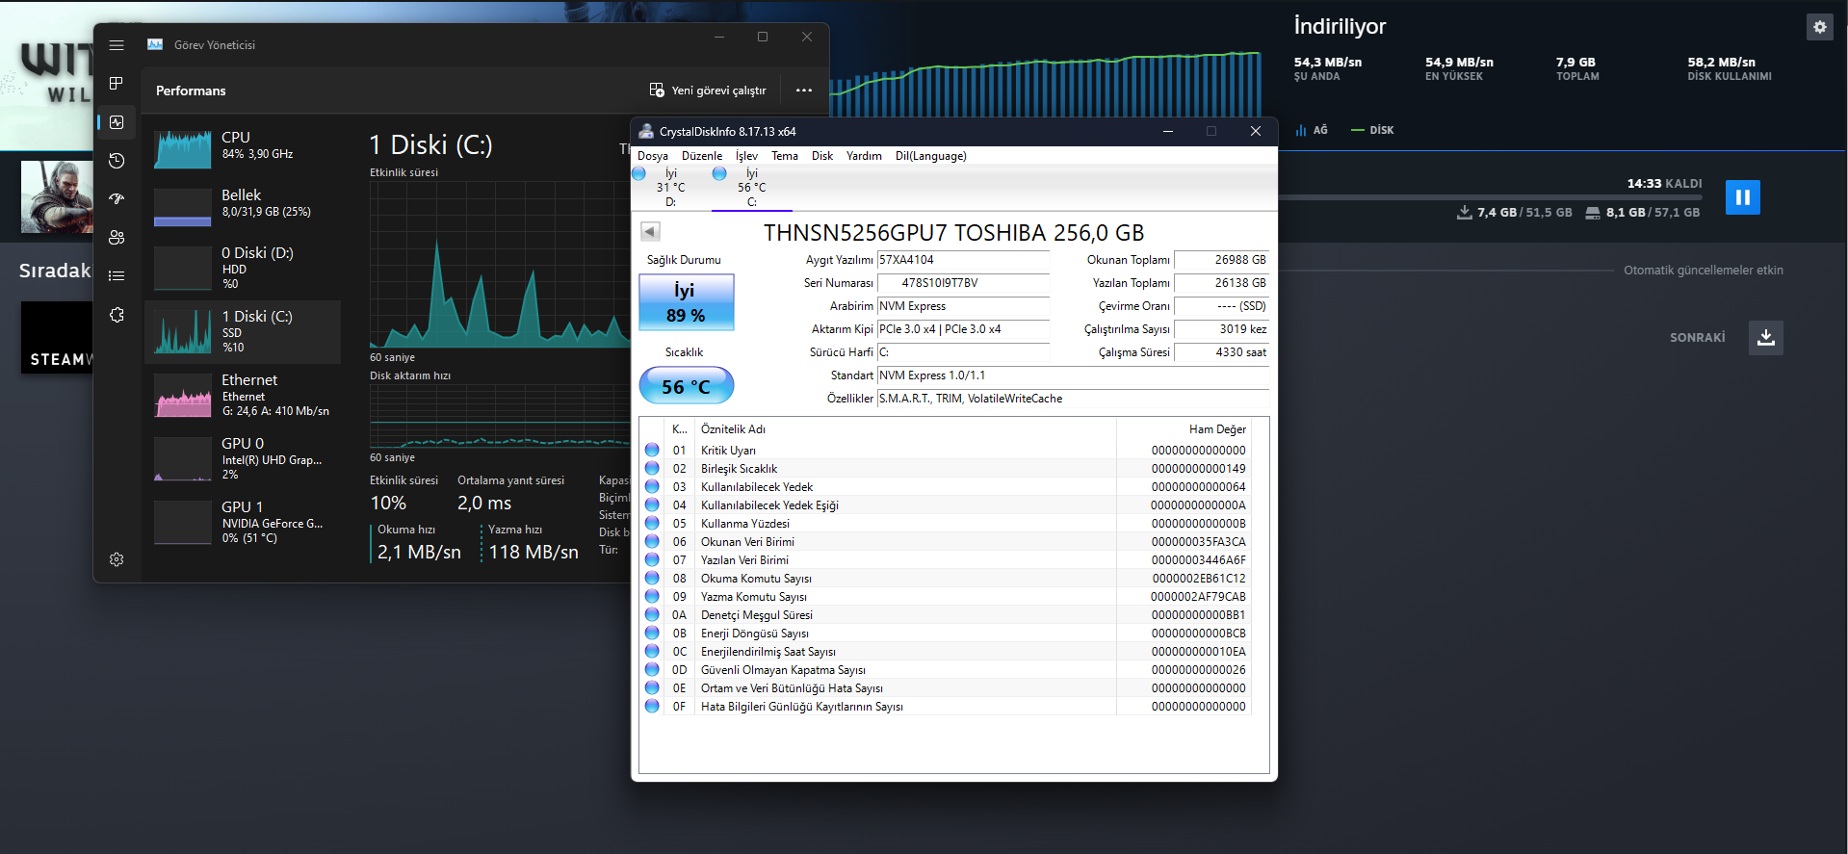Click Seri Numarası field value
The width and height of the screenshot is (1848, 854).
click(963, 283)
